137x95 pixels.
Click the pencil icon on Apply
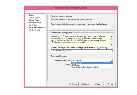[x=95, y=84]
